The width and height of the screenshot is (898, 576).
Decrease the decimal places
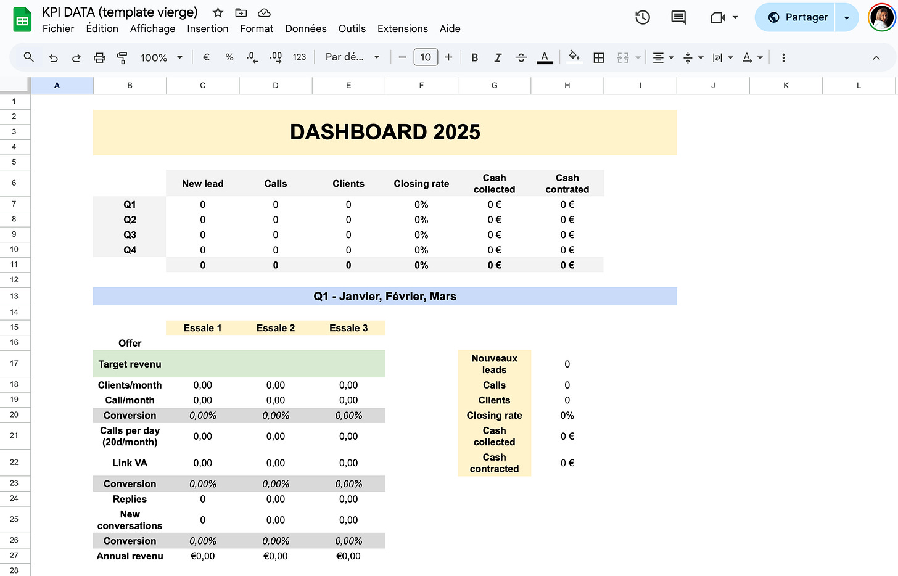pyautogui.click(x=252, y=57)
